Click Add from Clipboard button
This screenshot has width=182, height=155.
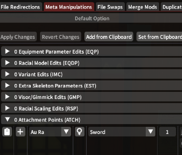(x=109, y=37)
